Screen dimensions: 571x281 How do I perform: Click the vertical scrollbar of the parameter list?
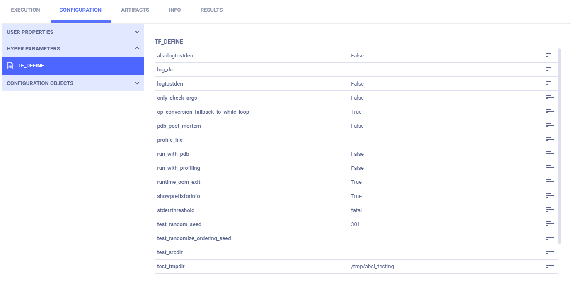click(559, 145)
